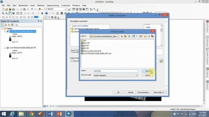Click the Word icon in taskbar
Viewport: 209px width, 117px height.
(x=50, y=114)
